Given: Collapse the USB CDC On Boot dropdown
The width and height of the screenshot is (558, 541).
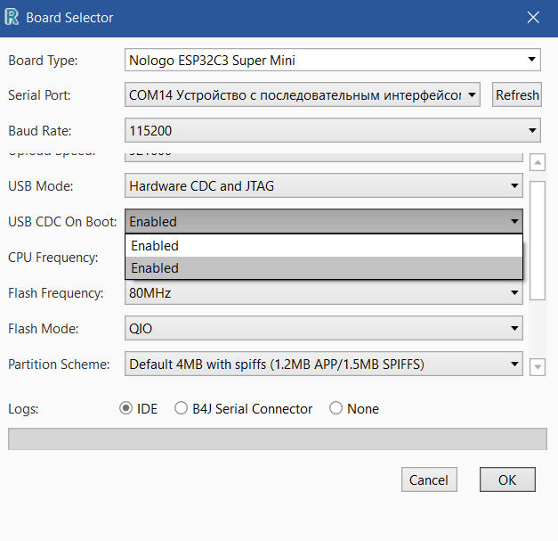Looking at the screenshot, I should tap(323, 221).
